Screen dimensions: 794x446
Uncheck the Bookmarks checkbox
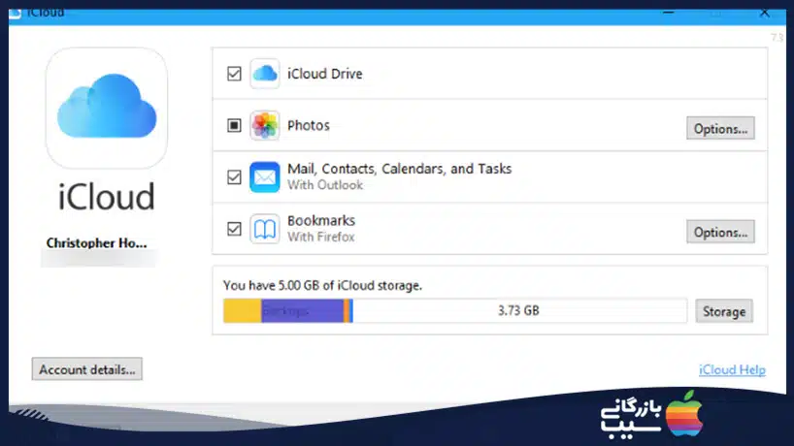(234, 229)
